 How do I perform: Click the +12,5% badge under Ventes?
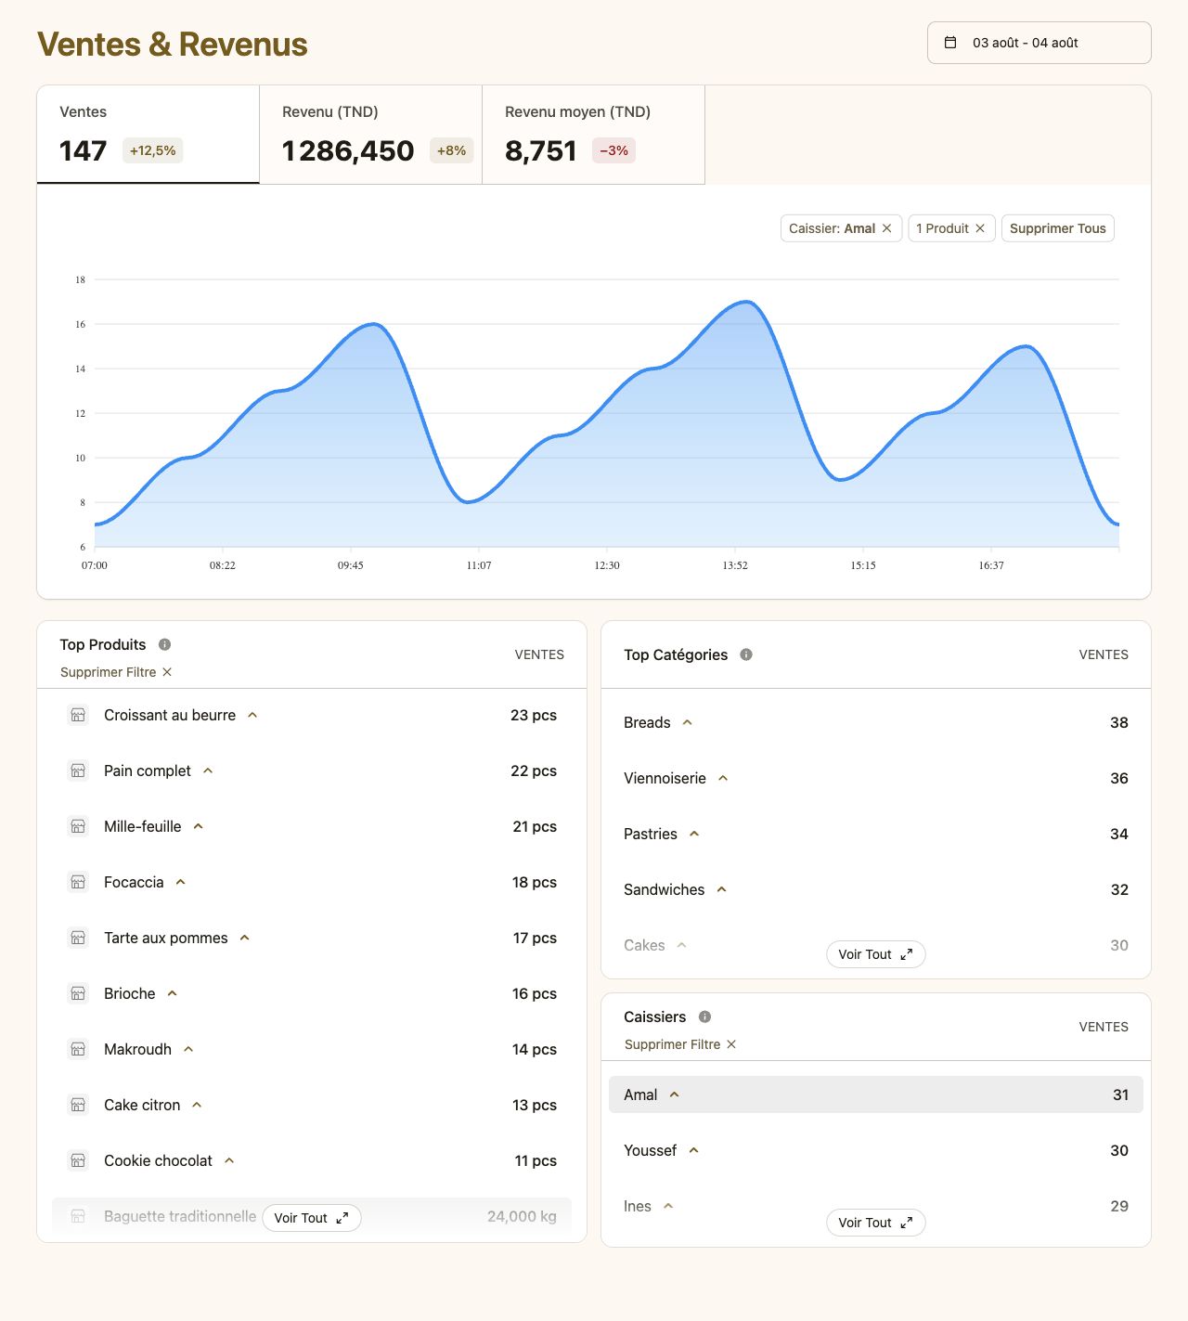click(152, 150)
